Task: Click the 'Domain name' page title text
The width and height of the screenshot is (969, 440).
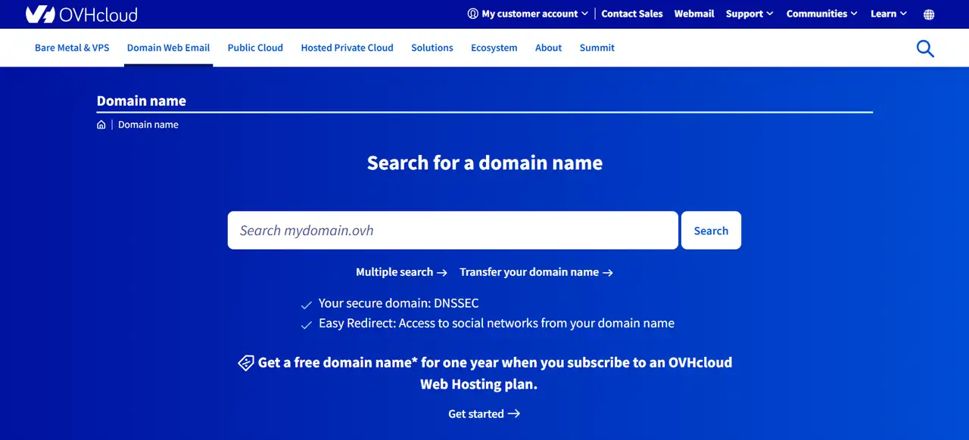Action: pyautogui.click(x=142, y=101)
